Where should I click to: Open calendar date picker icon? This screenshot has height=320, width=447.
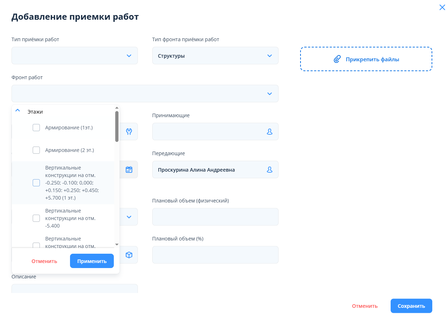point(129,170)
